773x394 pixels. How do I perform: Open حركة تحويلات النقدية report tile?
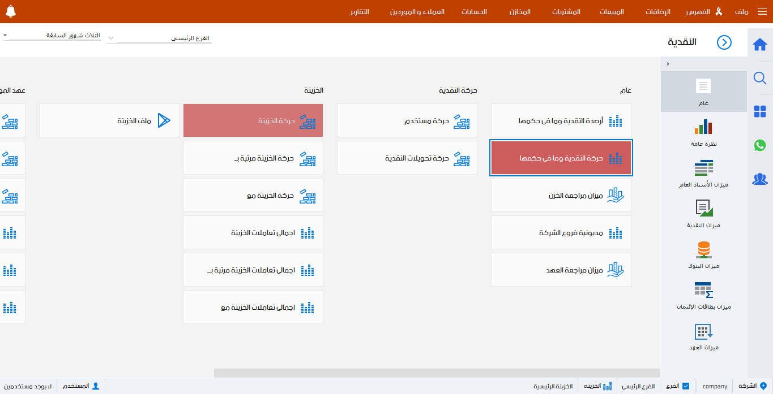point(407,158)
